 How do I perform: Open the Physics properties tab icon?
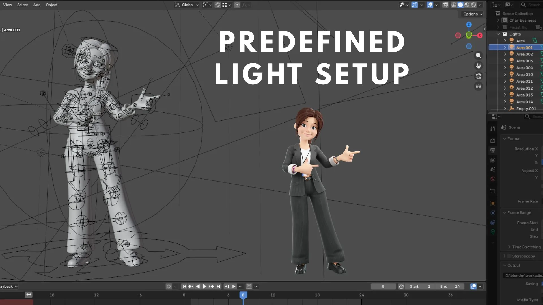point(493,213)
